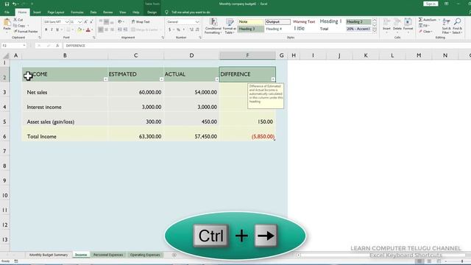The image size is (471, 265).
Task: Apply the red font color
Action: click(88, 29)
